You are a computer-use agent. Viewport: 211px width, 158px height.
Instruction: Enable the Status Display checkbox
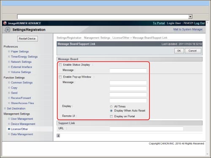pyautogui.click(x=60, y=65)
